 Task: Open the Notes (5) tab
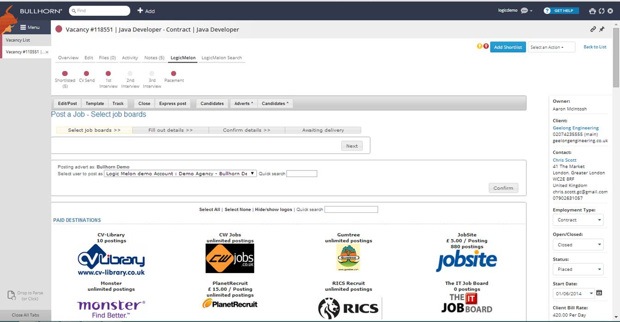(154, 58)
